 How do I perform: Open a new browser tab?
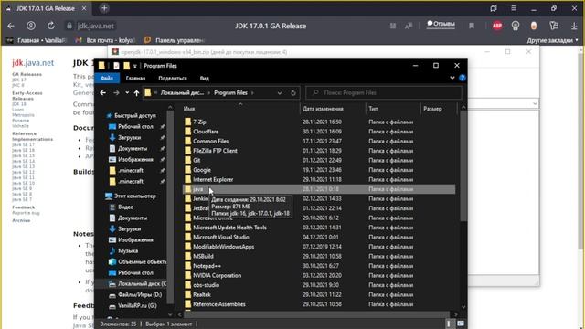[104, 8]
